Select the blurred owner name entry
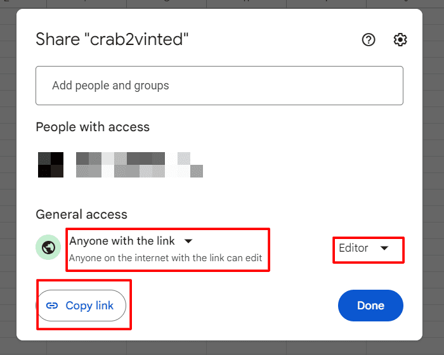The height and width of the screenshot is (355, 444). [x=140, y=165]
